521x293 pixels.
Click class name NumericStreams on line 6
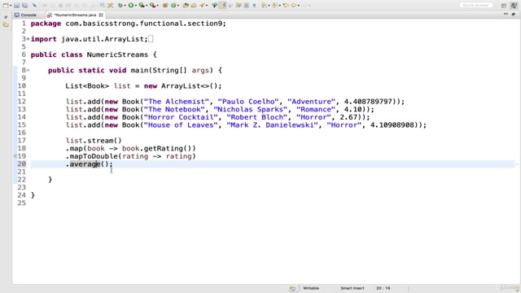click(117, 55)
